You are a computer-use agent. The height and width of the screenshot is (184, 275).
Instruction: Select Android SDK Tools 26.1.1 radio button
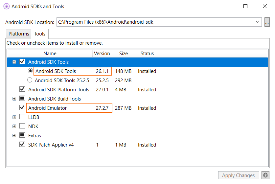(x=31, y=71)
